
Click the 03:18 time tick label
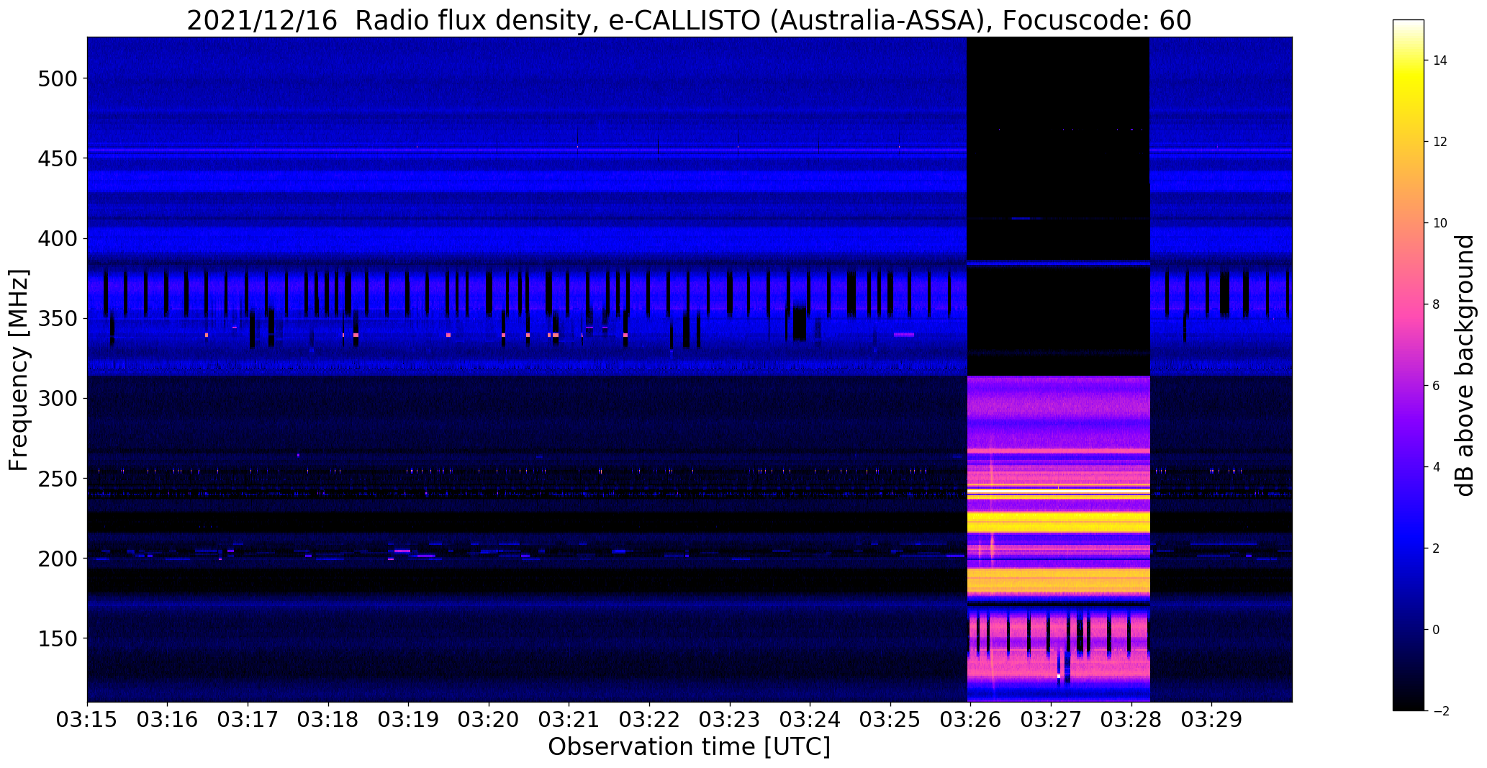click(328, 720)
